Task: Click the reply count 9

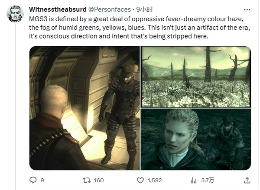Action: [42, 180]
